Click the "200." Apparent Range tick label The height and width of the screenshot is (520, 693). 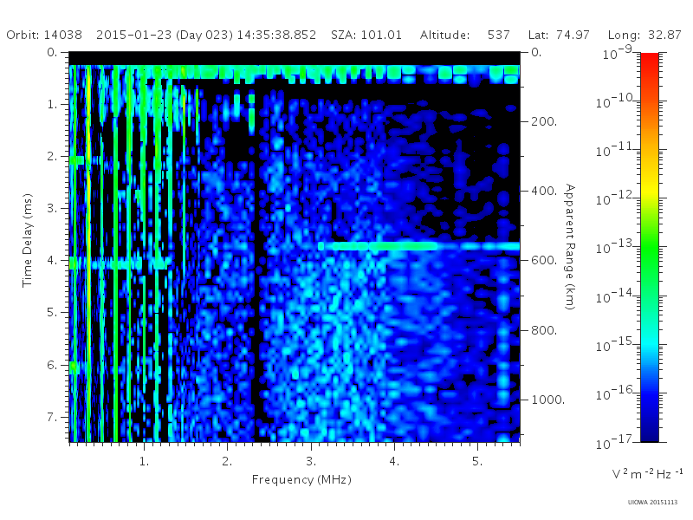click(x=544, y=121)
